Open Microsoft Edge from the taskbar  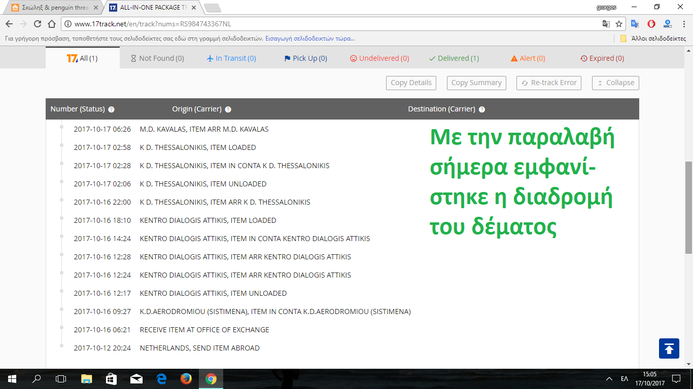161,379
